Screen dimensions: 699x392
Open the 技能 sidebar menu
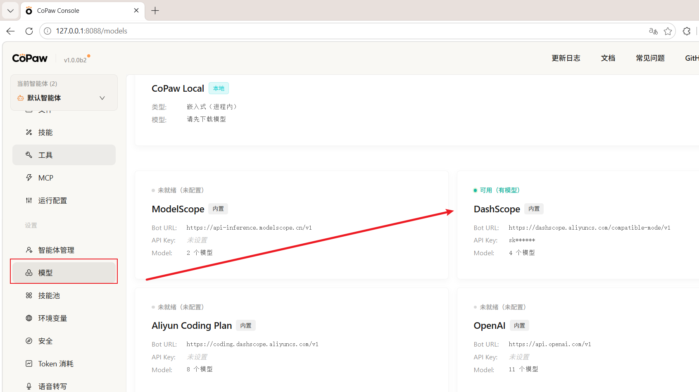[x=64, y=132]
